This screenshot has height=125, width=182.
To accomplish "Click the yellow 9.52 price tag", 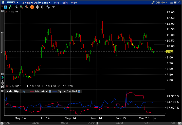I will click(170, 52).
